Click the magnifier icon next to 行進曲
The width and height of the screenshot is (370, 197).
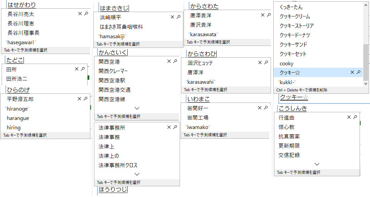tap(355, 117)
